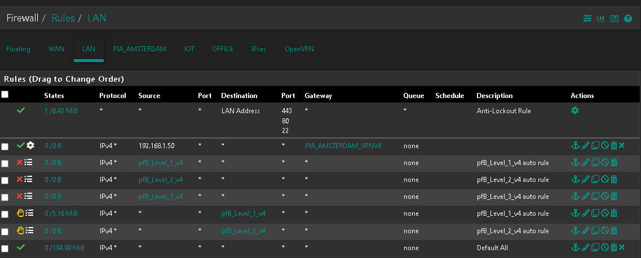
Task: Open the pfB_Level_2_v4 destination alias link
Action: [244, 231]
